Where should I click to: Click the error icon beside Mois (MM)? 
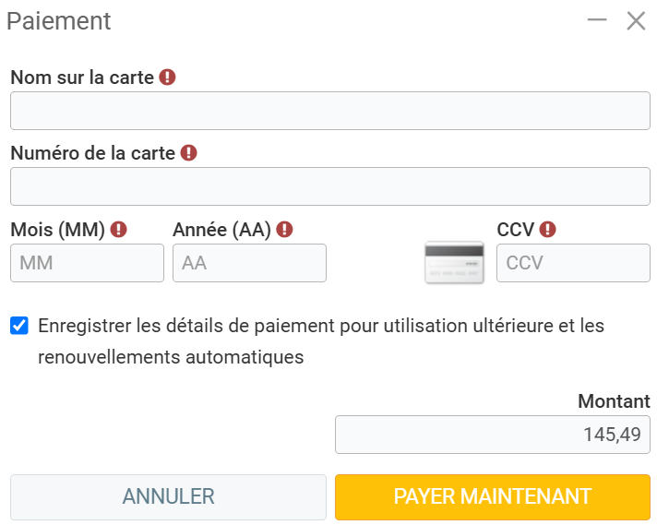coord(118,230)
